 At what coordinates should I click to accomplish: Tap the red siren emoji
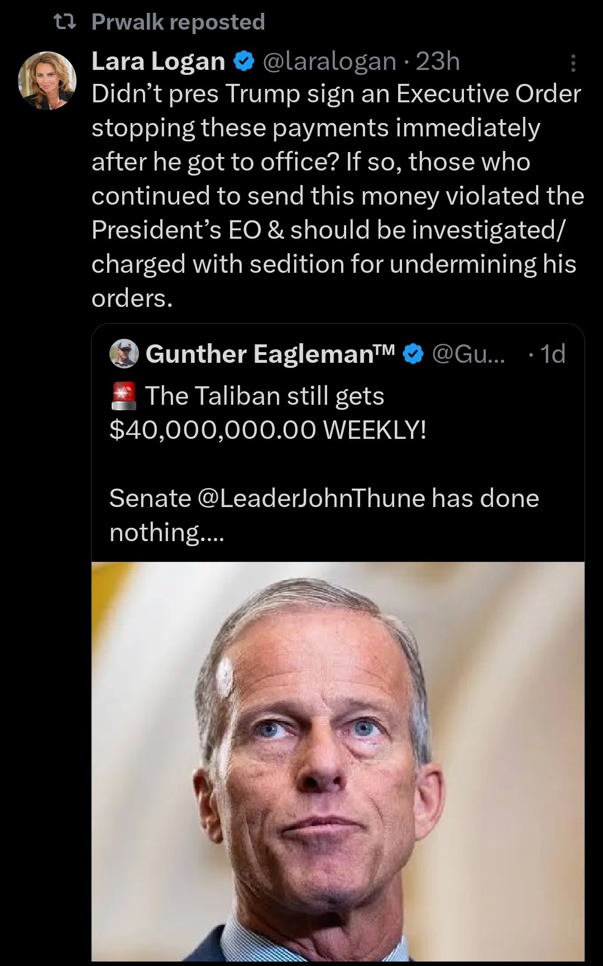click(124, 396)
